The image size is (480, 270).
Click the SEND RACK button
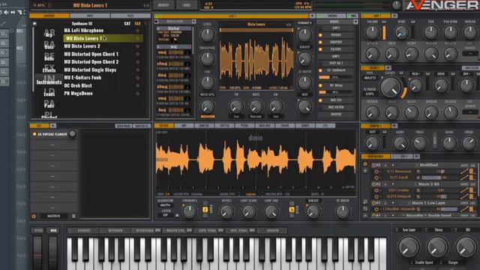pos(123,126)
